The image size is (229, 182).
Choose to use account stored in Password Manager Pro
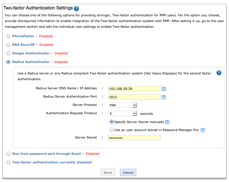click(x=112, y=130)
